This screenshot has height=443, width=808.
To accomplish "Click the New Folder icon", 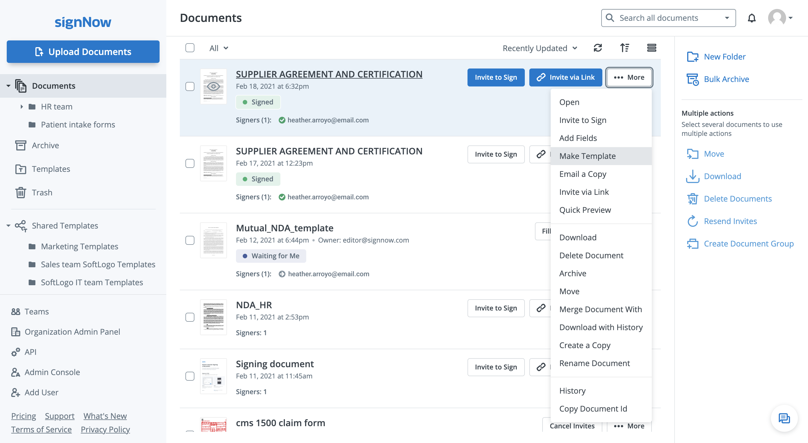I will (x=693, y=57).
